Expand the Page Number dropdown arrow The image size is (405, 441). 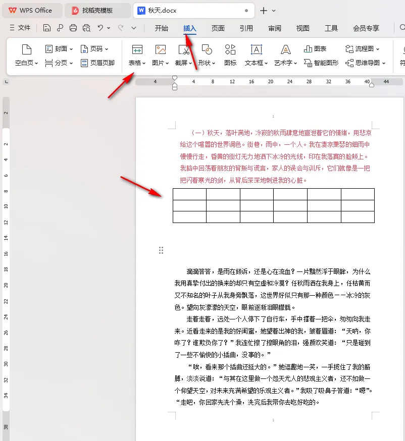pos(107,49)
